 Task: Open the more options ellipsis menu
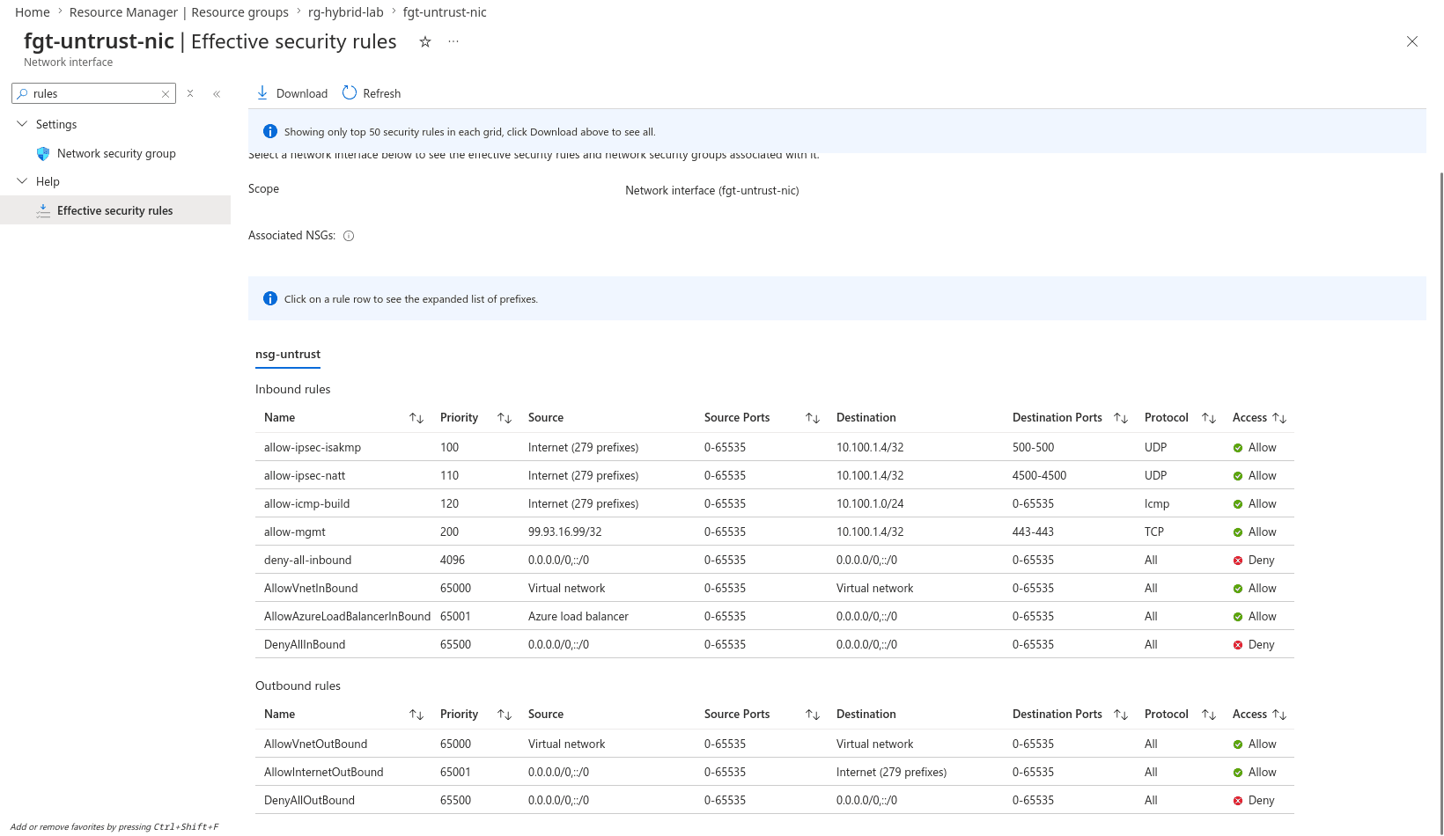[x=453, y=42]
